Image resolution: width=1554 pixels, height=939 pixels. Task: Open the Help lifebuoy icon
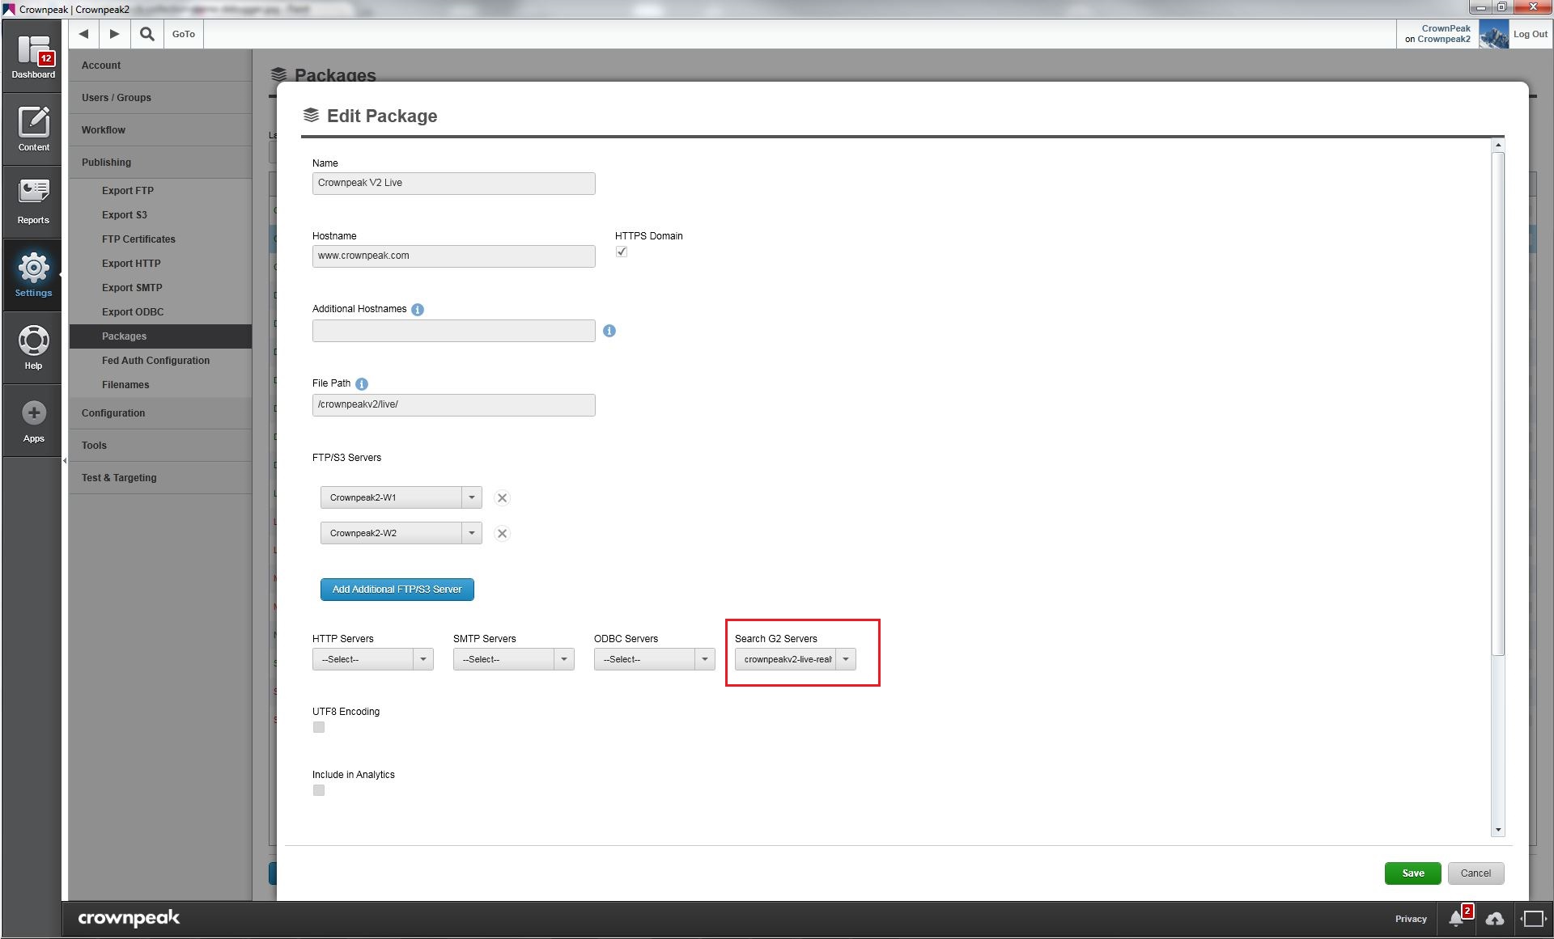[33, 340]
